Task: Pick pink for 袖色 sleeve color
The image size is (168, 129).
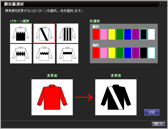Action: pyautogui.click(x=104, y=53)
